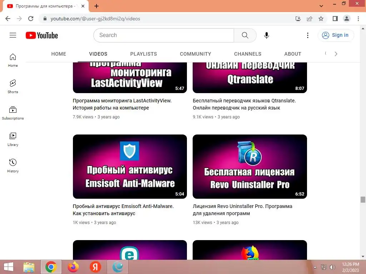This screenshot has width=366, height=274.
Task: Close the Программы для компьютера tab
Action: tap(83, 6)
